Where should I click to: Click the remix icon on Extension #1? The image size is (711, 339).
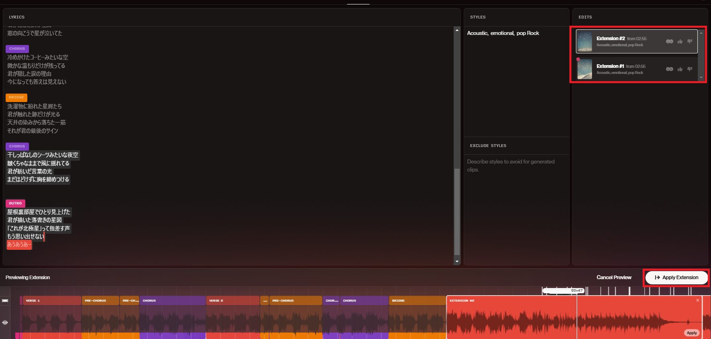669,69
